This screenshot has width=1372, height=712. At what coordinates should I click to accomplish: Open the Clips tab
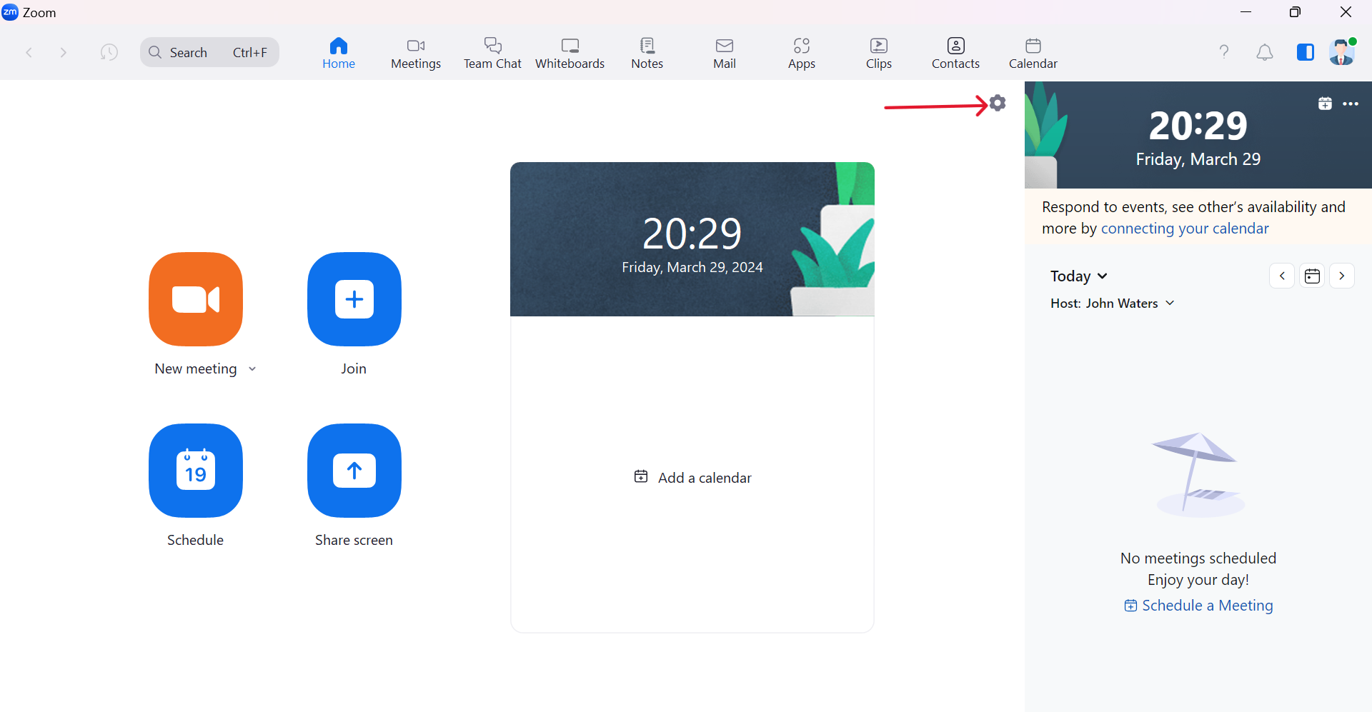pyautogui.click(x=879, y=54)
